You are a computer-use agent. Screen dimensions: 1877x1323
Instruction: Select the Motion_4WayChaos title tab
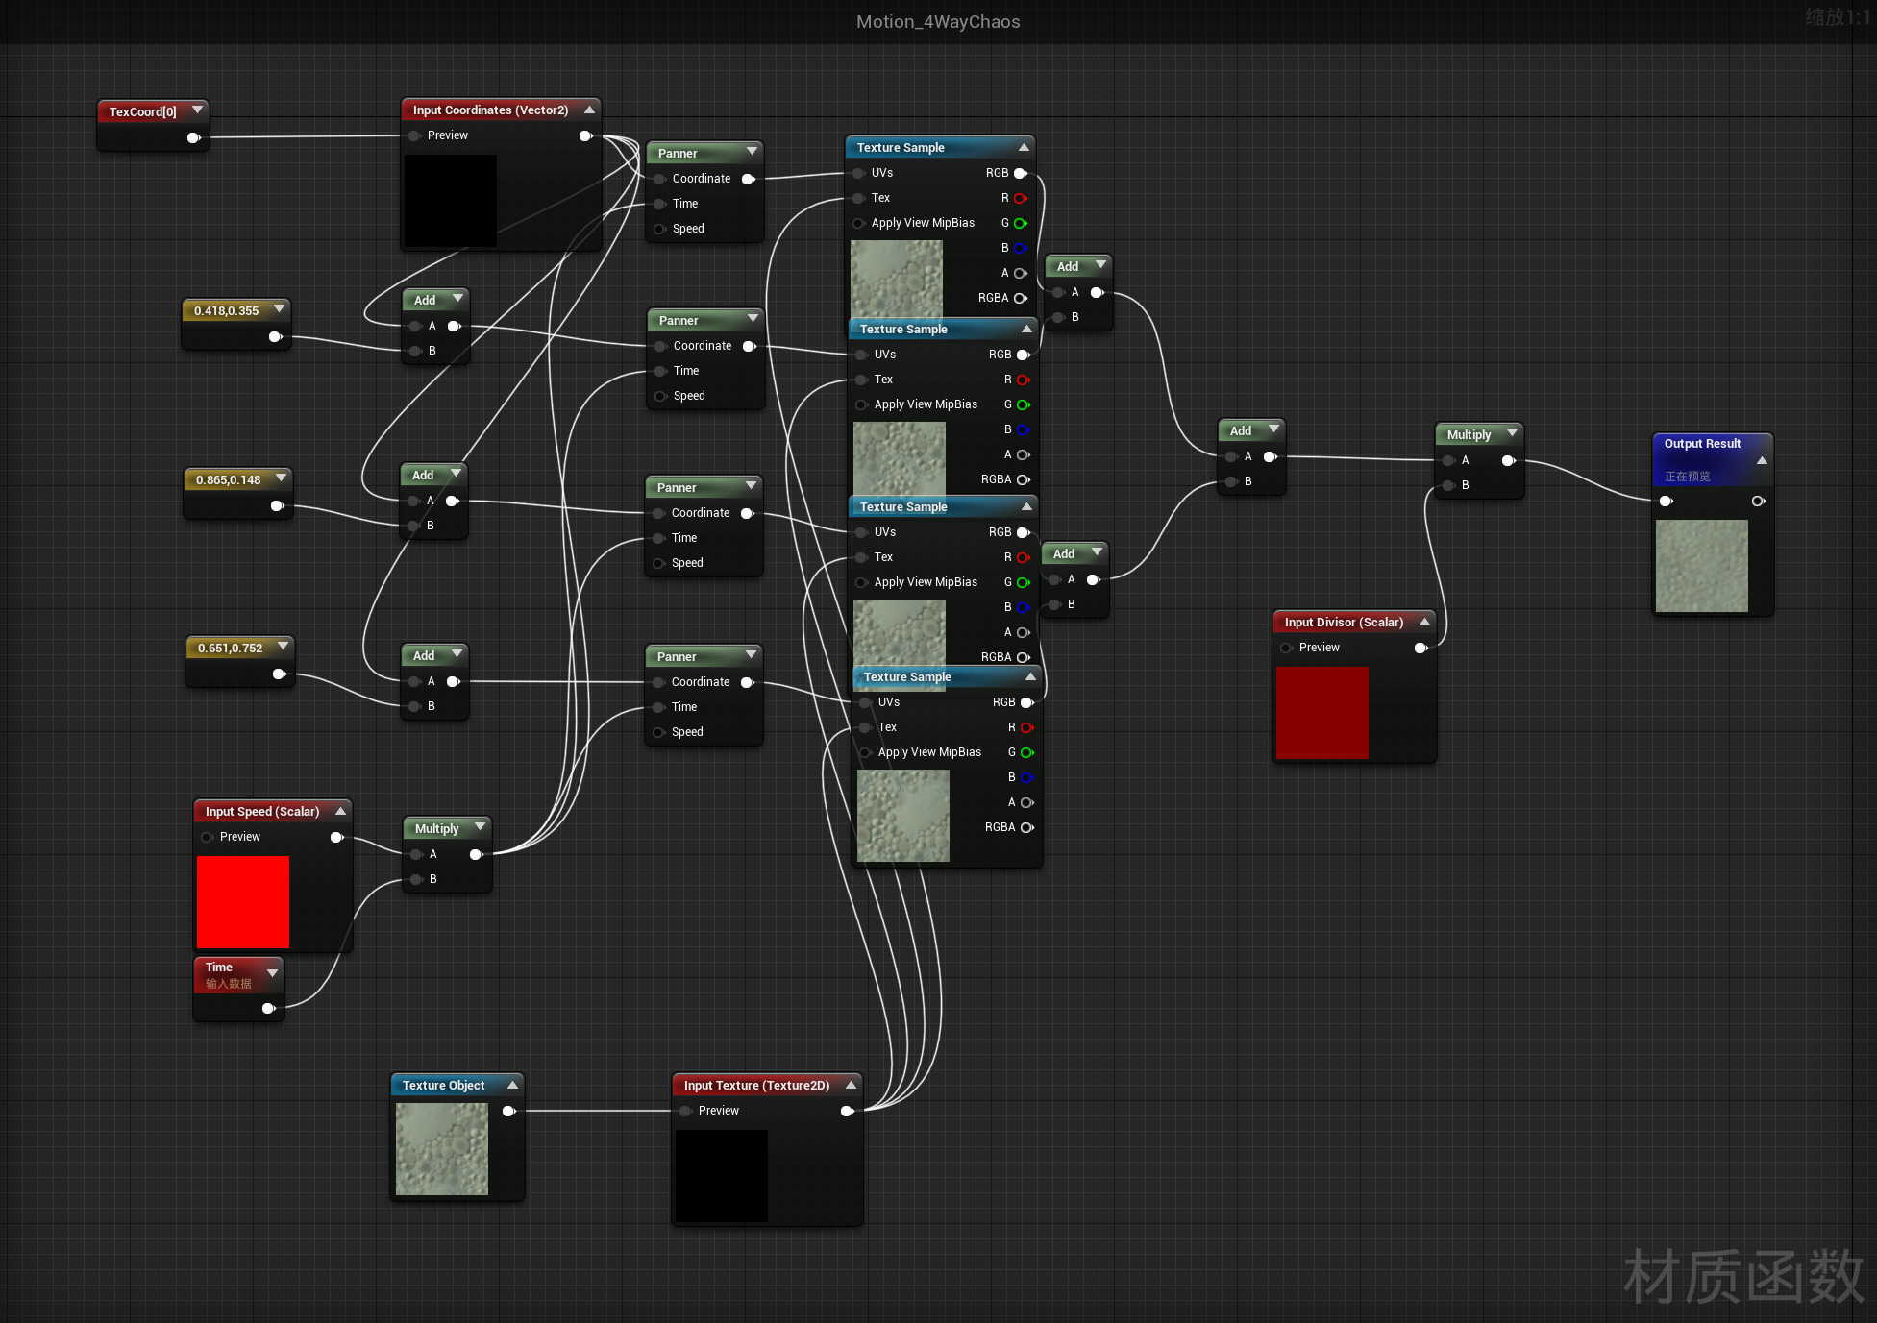938,21
